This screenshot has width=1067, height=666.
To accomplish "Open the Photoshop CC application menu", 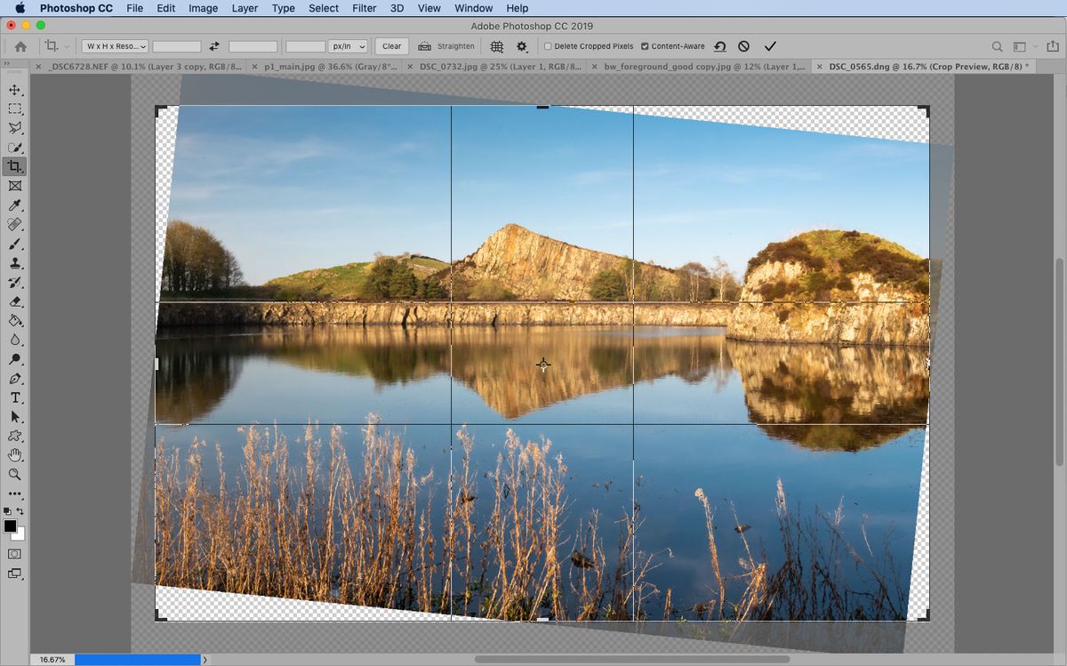I will pyautogui.click(x=76, y=8).
